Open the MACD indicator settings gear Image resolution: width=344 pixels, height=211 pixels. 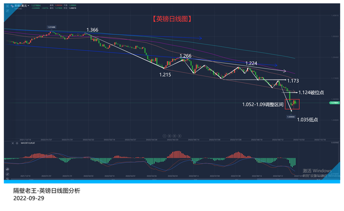[x=17, y=143]
